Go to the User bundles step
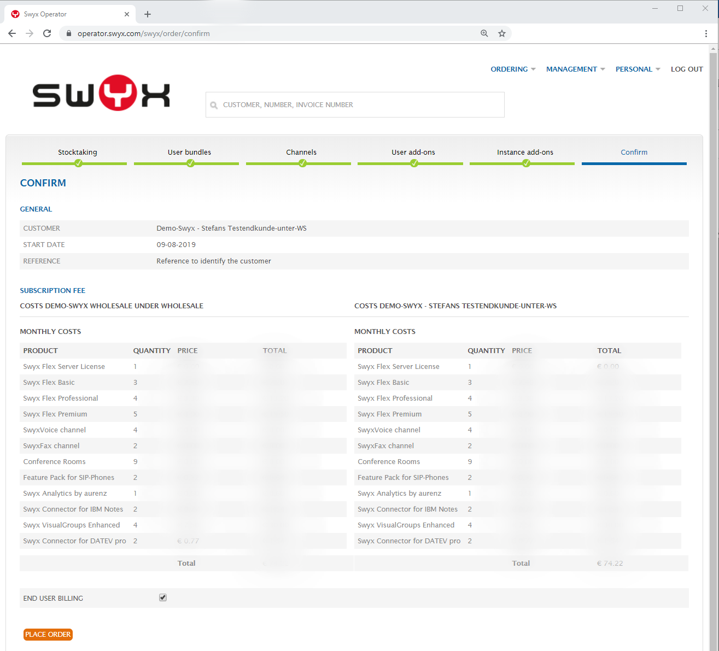 189,153
